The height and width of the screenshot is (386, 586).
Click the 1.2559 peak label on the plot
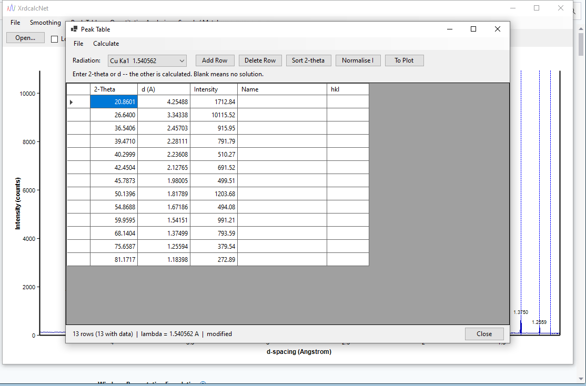tap(539, 322)
